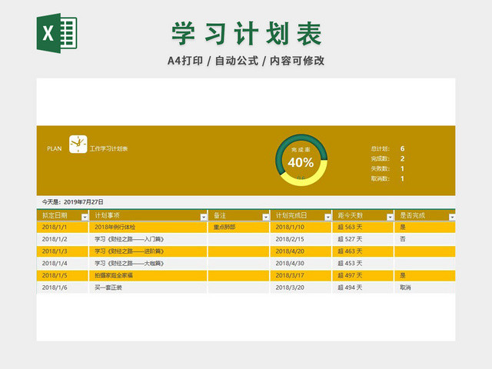Click the Excel logo icon
Screen dimensions: 492x369
tap(57, 33)
